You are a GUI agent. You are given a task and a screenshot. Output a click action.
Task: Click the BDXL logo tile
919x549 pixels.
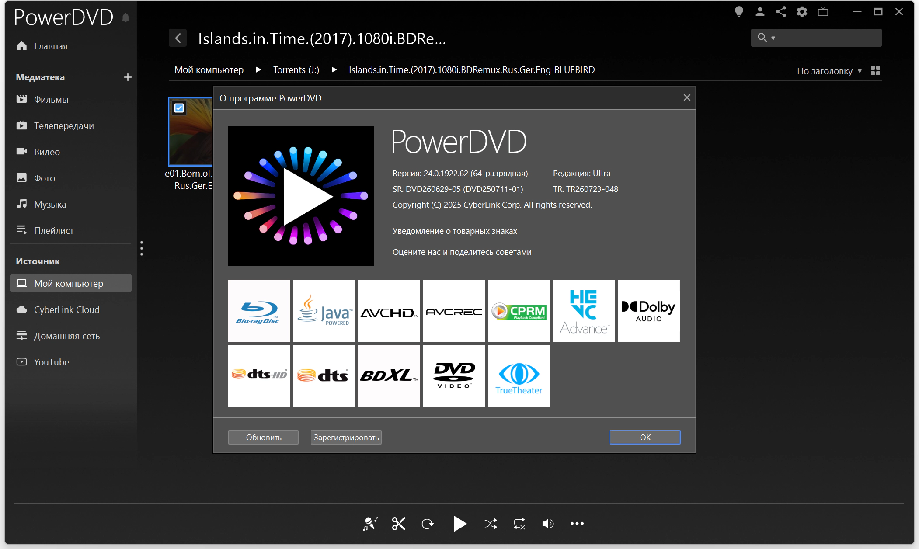pyautogui.click(x=389, y=376)
